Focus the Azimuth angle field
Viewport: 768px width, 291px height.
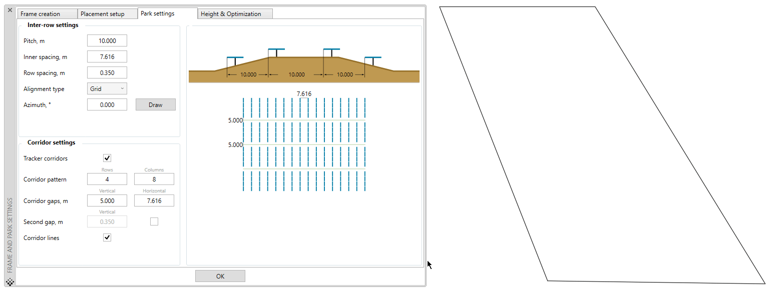pyautogui.click(x=107, y=104)
